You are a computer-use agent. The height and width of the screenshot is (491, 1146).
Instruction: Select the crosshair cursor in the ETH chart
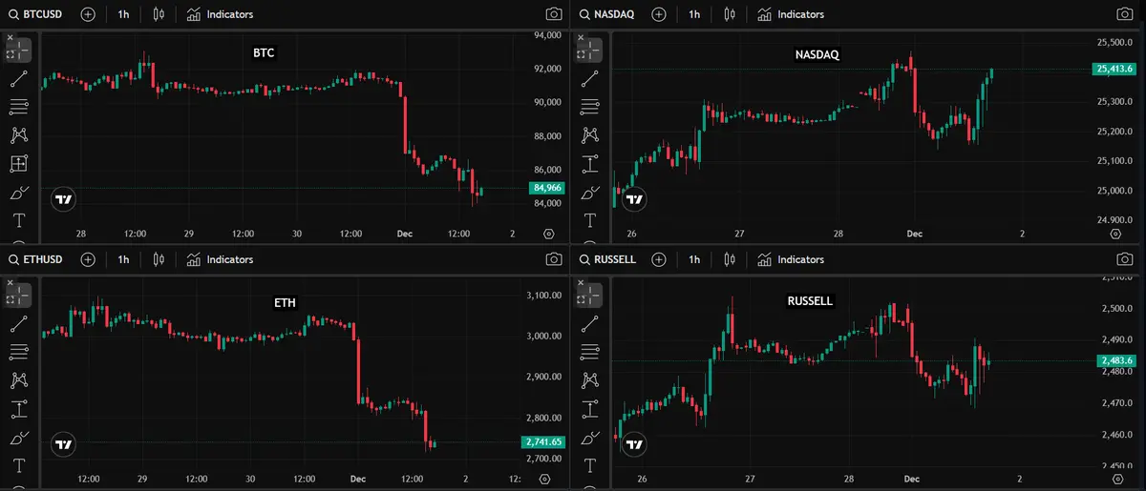(x=19, y=296)
